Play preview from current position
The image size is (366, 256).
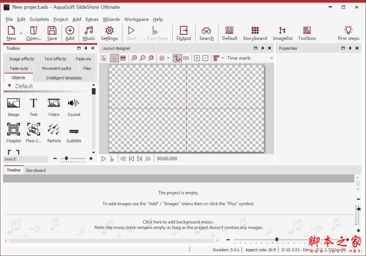point(112,159)
